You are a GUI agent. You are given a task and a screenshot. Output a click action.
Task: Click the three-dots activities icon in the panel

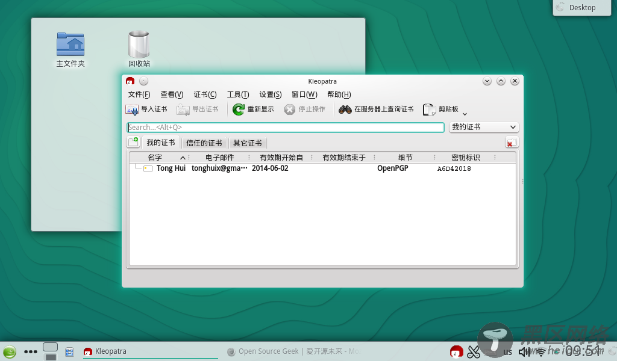point(31,351)
